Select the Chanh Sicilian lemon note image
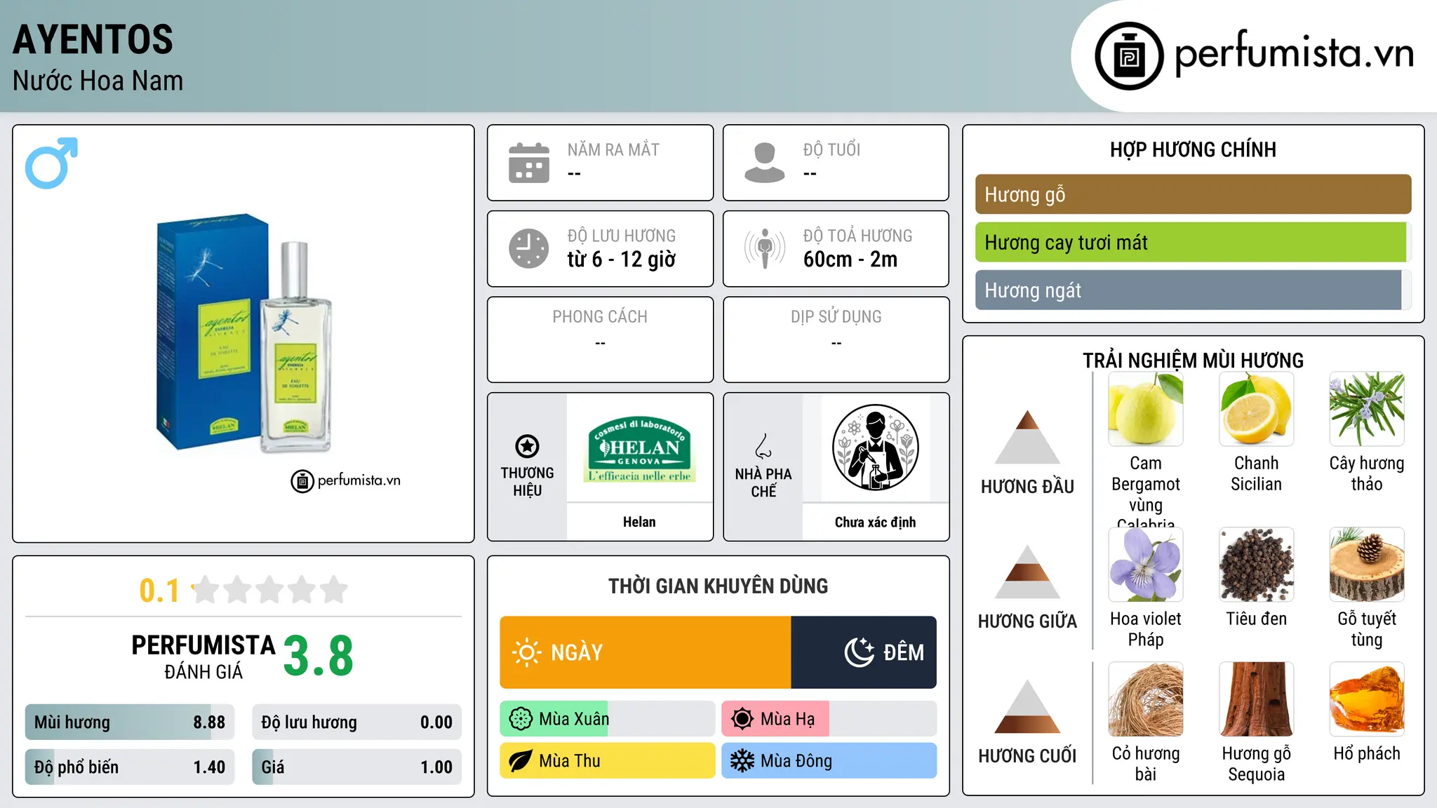Screen dimensions: 1437x808 tap(1257, 409)
